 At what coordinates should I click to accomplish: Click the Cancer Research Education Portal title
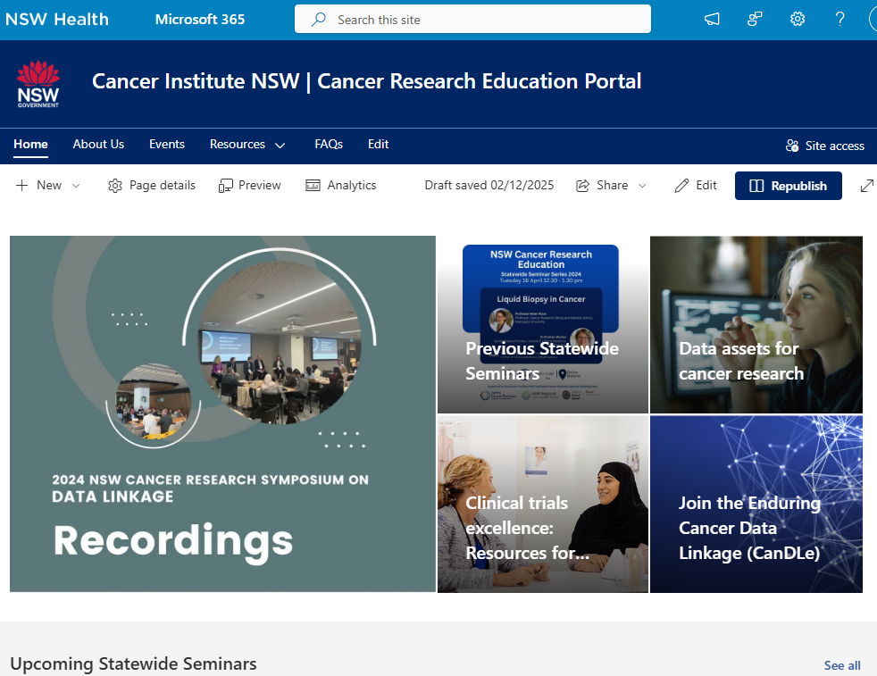tap(366, 81)
